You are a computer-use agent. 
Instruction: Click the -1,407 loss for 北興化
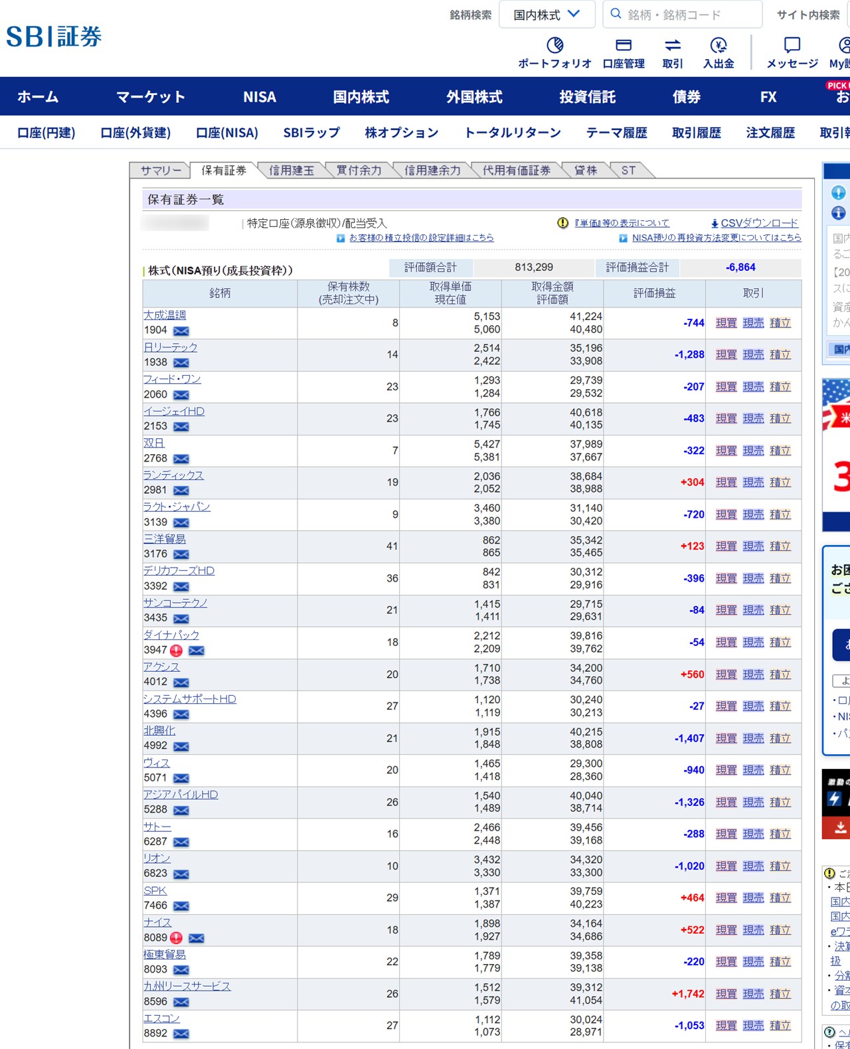tap(689, 738)
